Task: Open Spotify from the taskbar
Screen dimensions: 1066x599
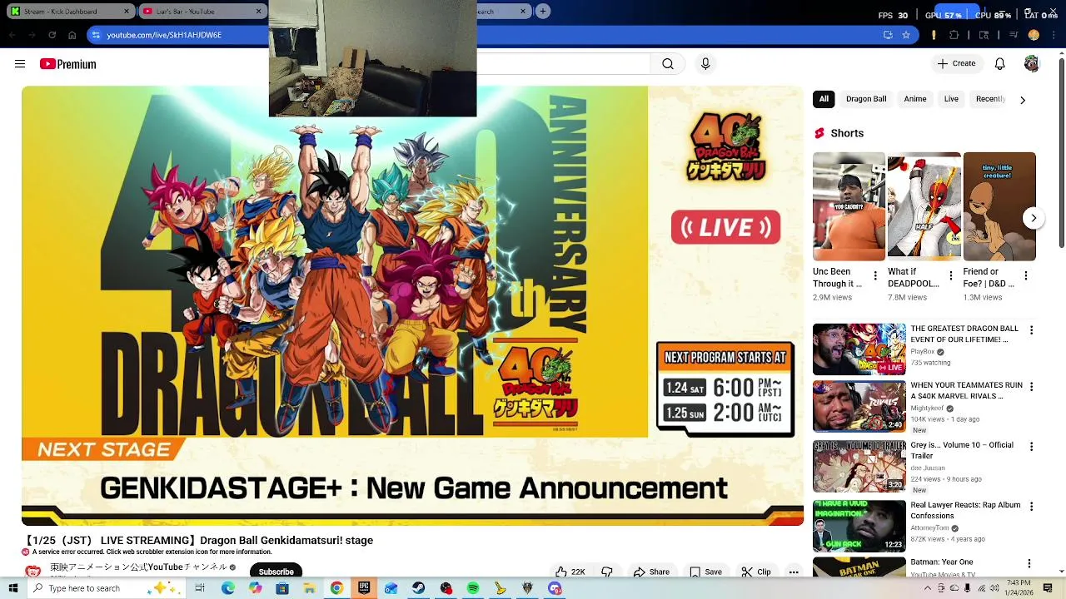Action: 472,588
